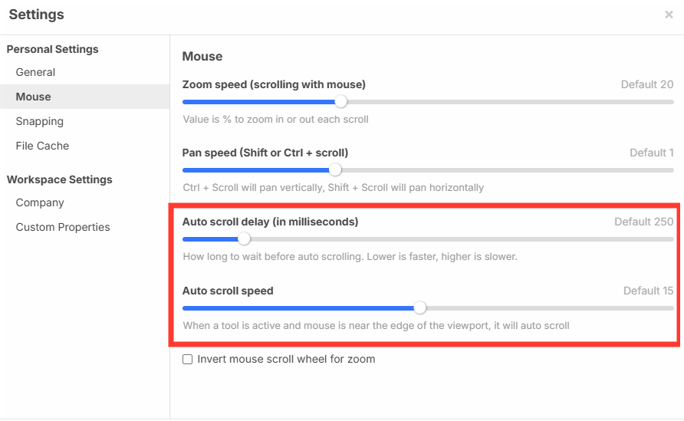Click the Default 250 label
Screen dimensions: 684x421
tap(643, 222)
